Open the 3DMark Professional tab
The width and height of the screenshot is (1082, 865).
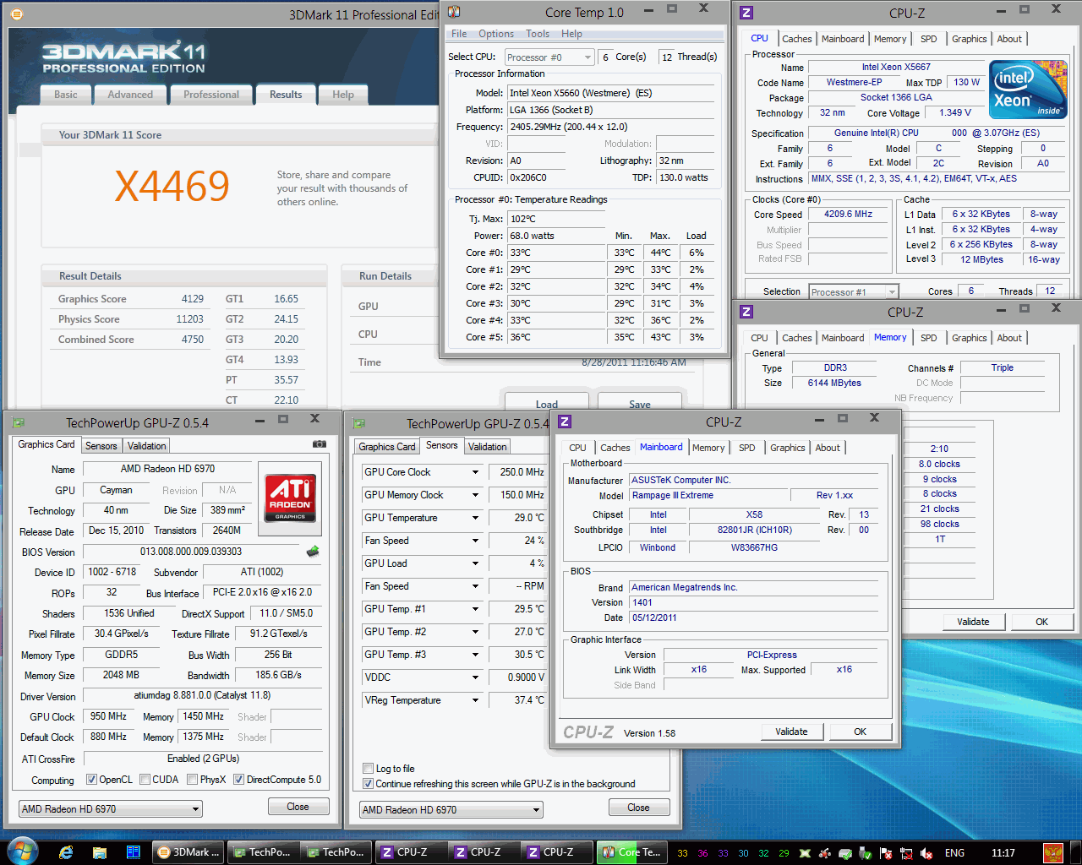pyautogui.click(x=211, y=95)
